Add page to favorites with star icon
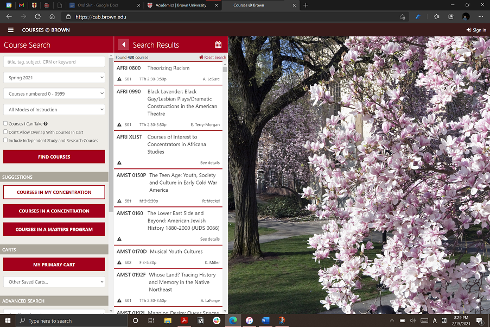Image resolution: width=490 pixels, height=327 pixels. [x=402, y=17]
